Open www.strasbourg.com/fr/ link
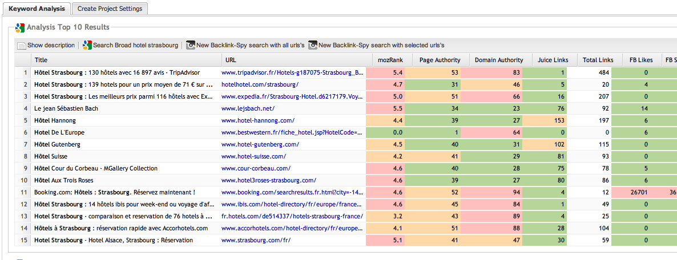677x260 pixels. pos(256,239)
